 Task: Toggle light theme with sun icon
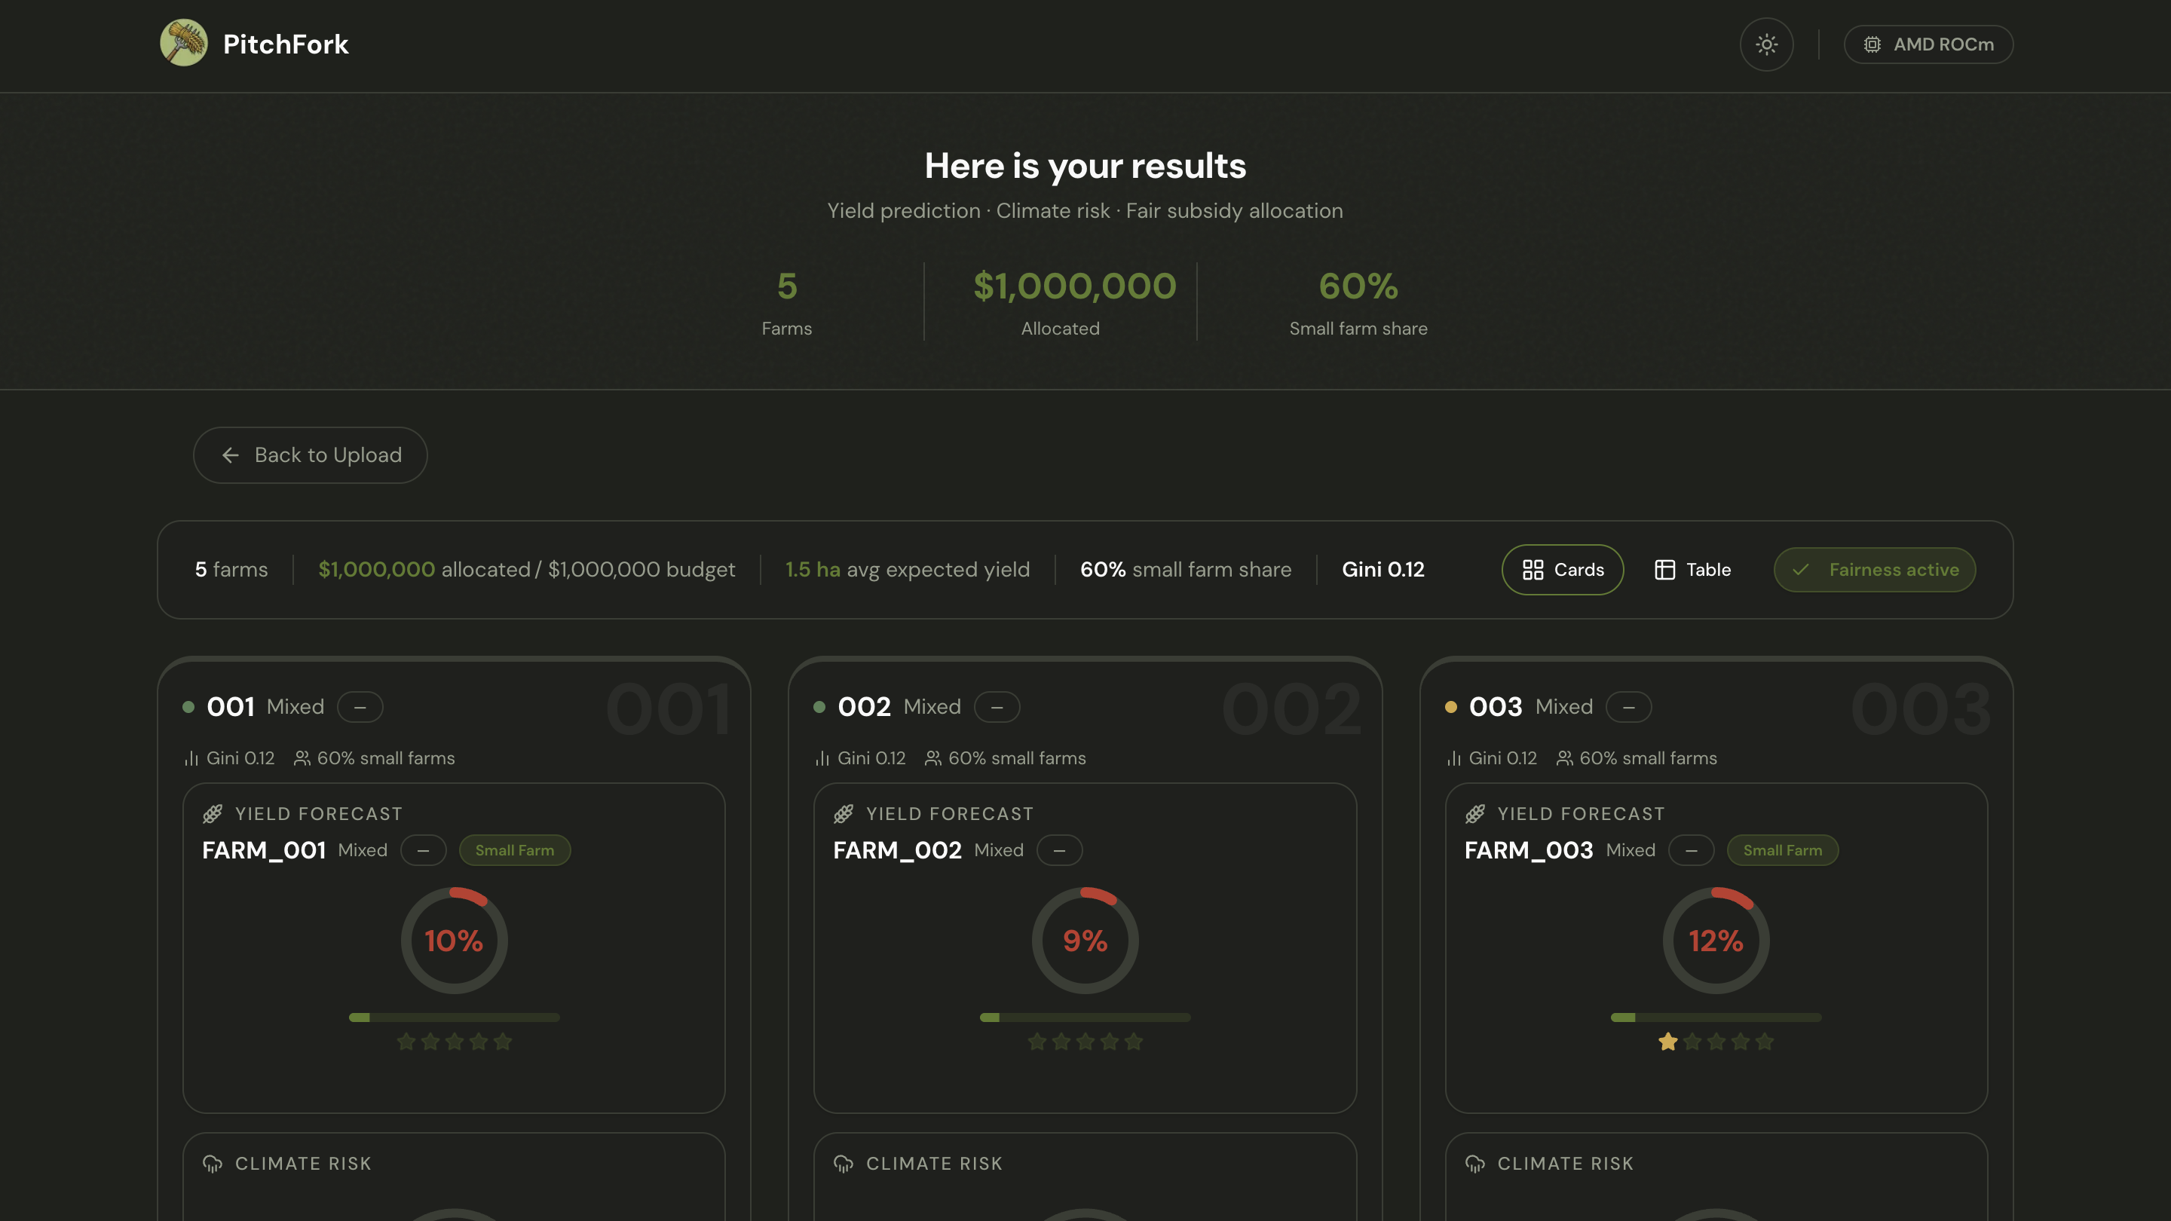click(x=1766, y=44)
